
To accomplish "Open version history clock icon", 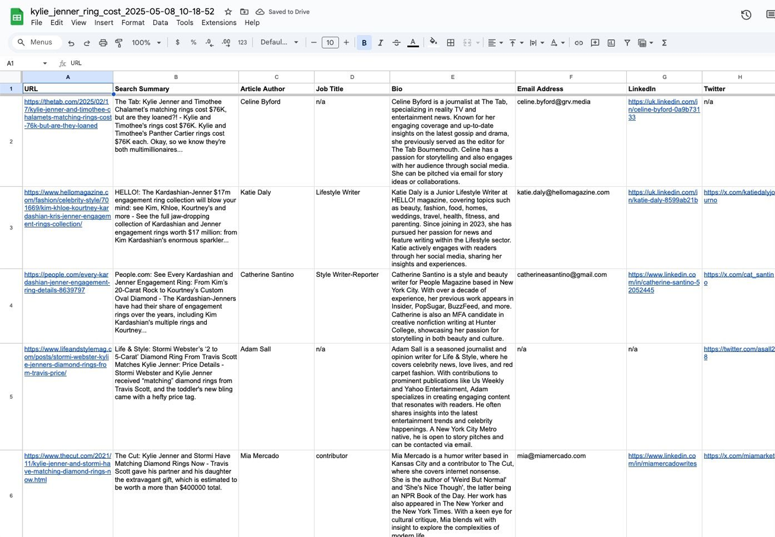I will 747,15.
